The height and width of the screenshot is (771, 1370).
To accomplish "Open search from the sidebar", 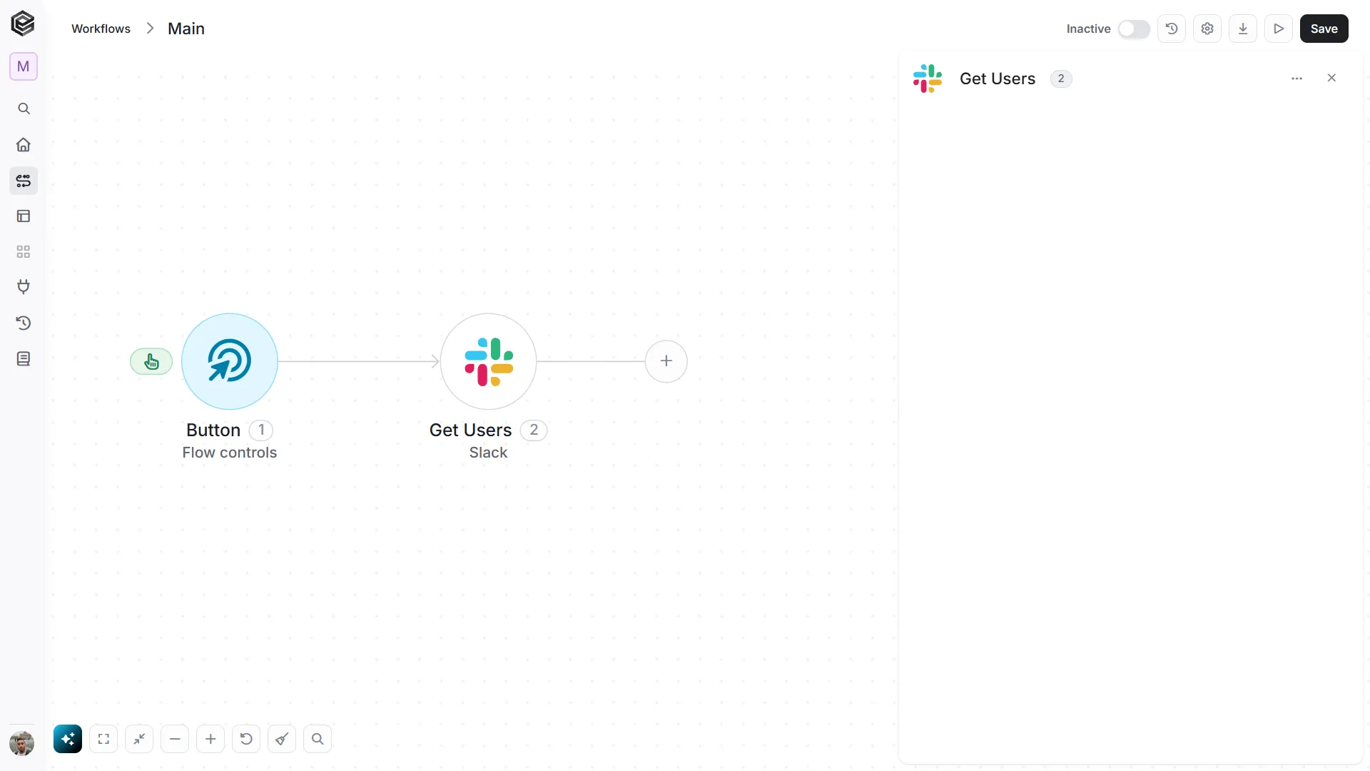I will 24,109.
